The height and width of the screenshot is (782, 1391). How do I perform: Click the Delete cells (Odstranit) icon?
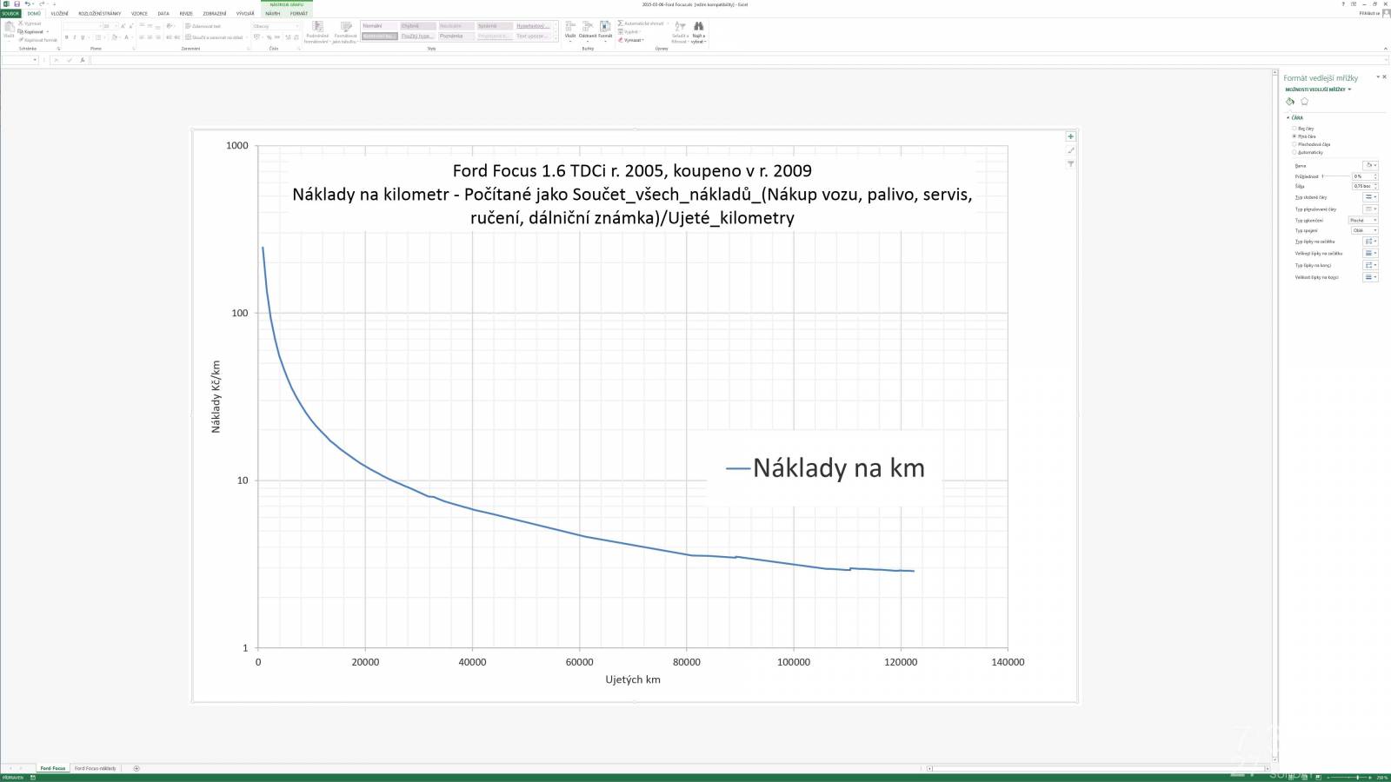[588, 27]
